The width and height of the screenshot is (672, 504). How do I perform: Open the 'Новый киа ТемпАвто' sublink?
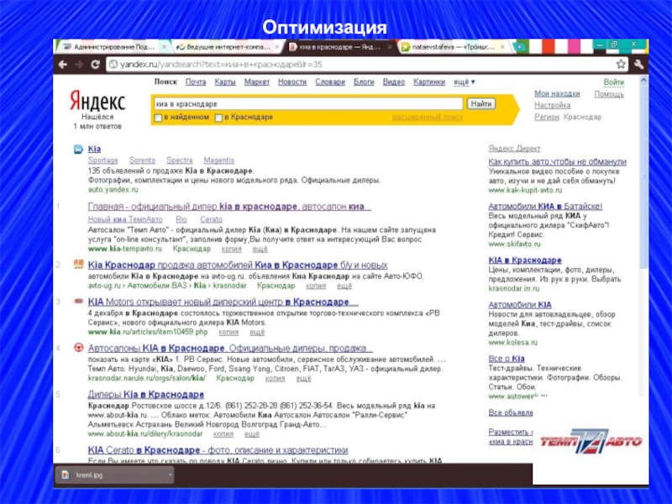pyautogui.click(x=125, y=219)
